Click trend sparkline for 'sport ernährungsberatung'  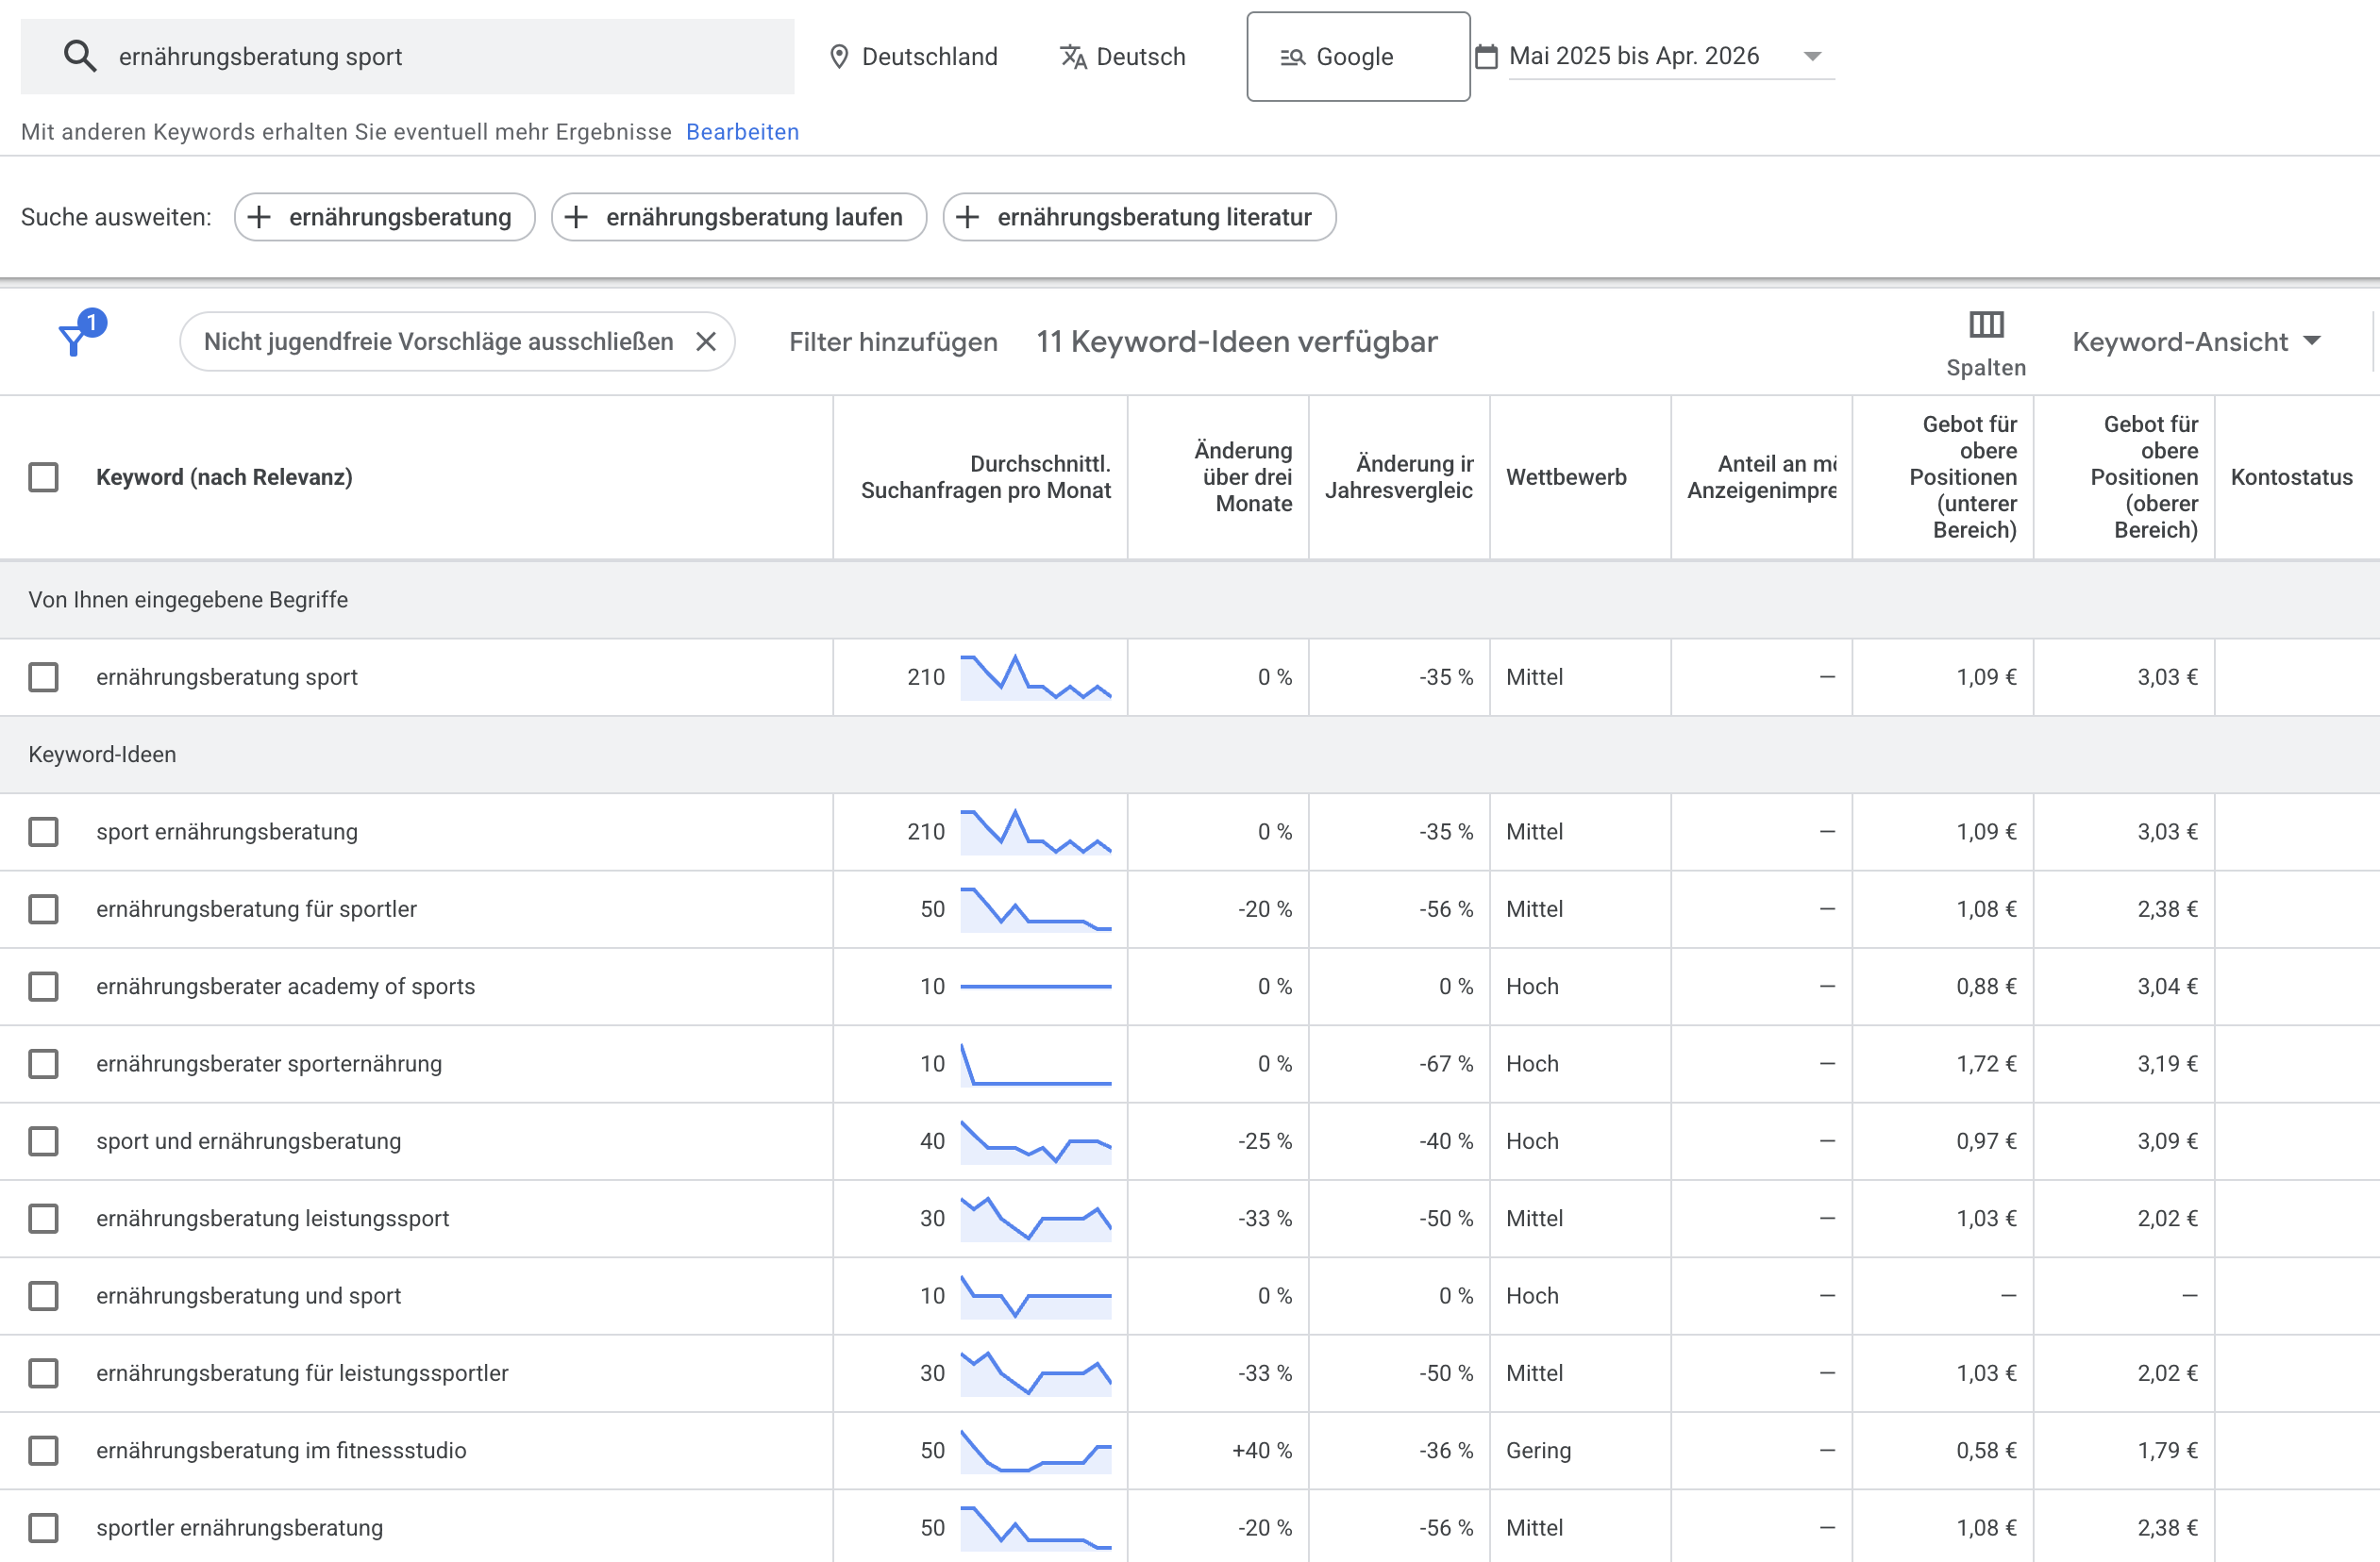[x=1035, y=832]
